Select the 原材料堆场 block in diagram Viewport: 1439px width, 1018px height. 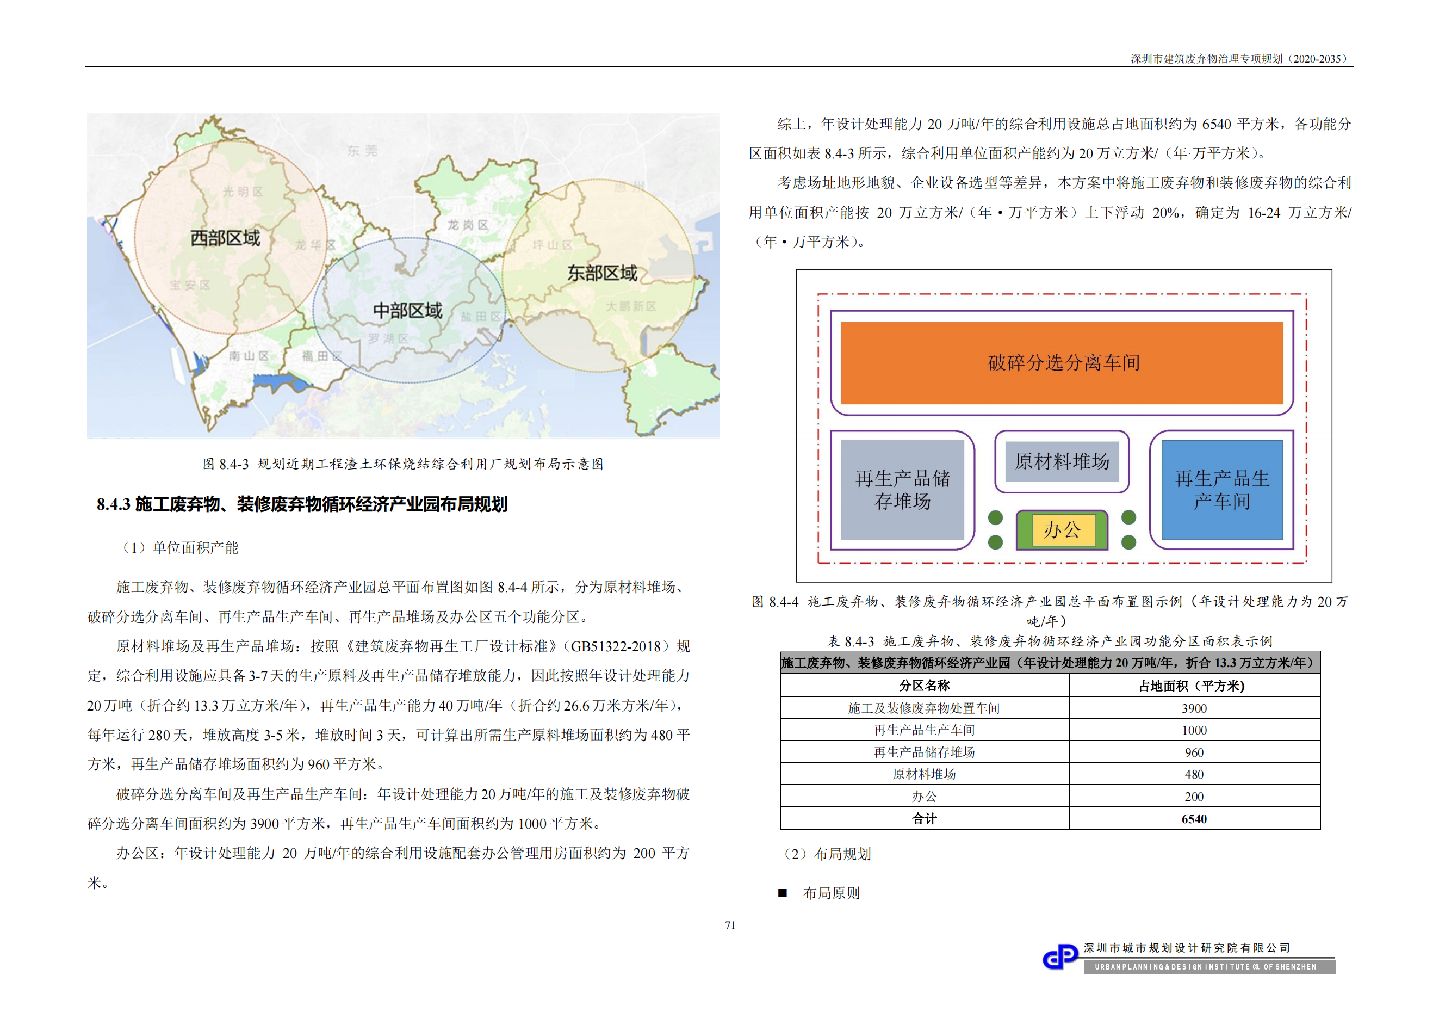[x=1062, y=461]
